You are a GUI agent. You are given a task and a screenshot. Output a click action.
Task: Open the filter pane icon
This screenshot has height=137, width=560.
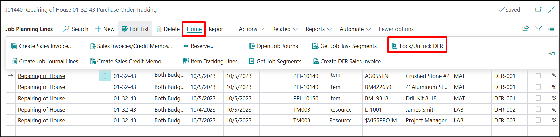tap(538, 29)
